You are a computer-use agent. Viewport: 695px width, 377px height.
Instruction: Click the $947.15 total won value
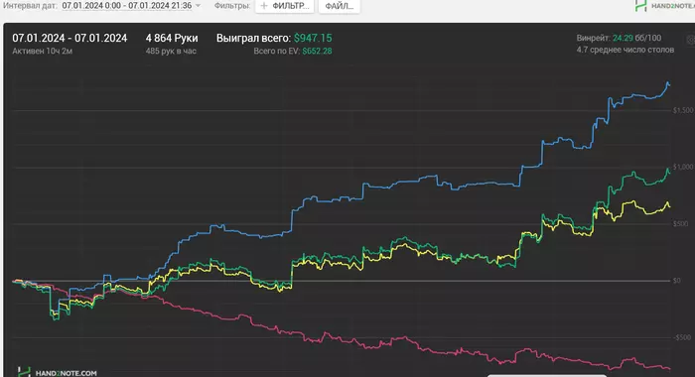313,38
